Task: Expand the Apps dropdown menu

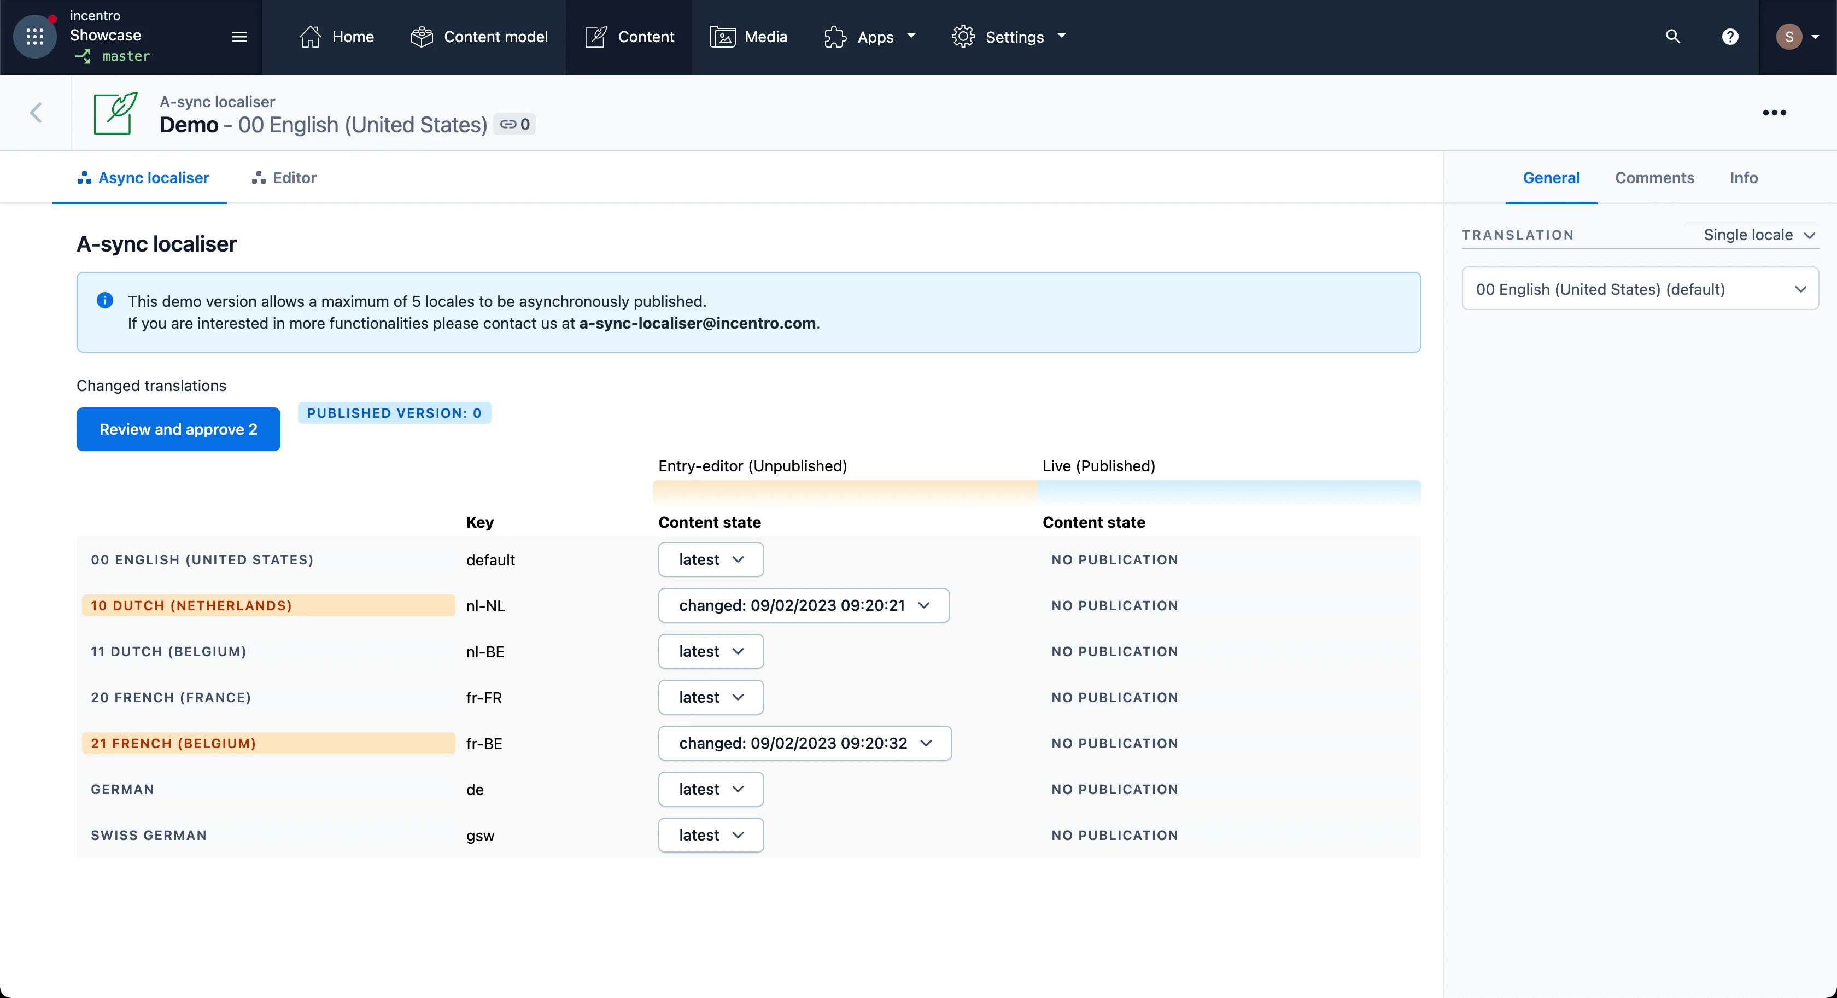Action: pos(869,37)
